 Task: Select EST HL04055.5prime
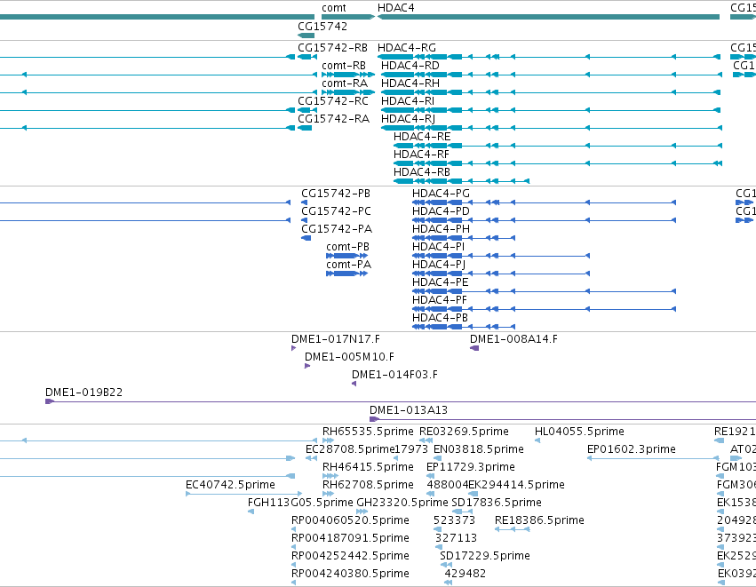579,432
